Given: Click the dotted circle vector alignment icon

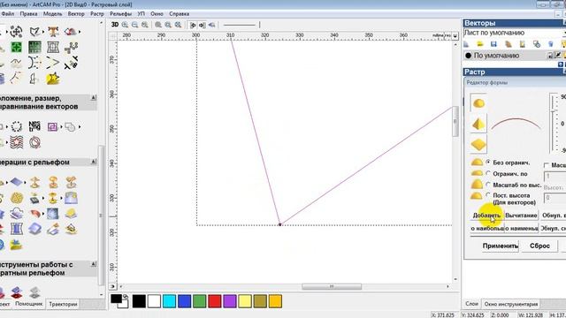Looking at the screenshot, I should coord(16,126).
